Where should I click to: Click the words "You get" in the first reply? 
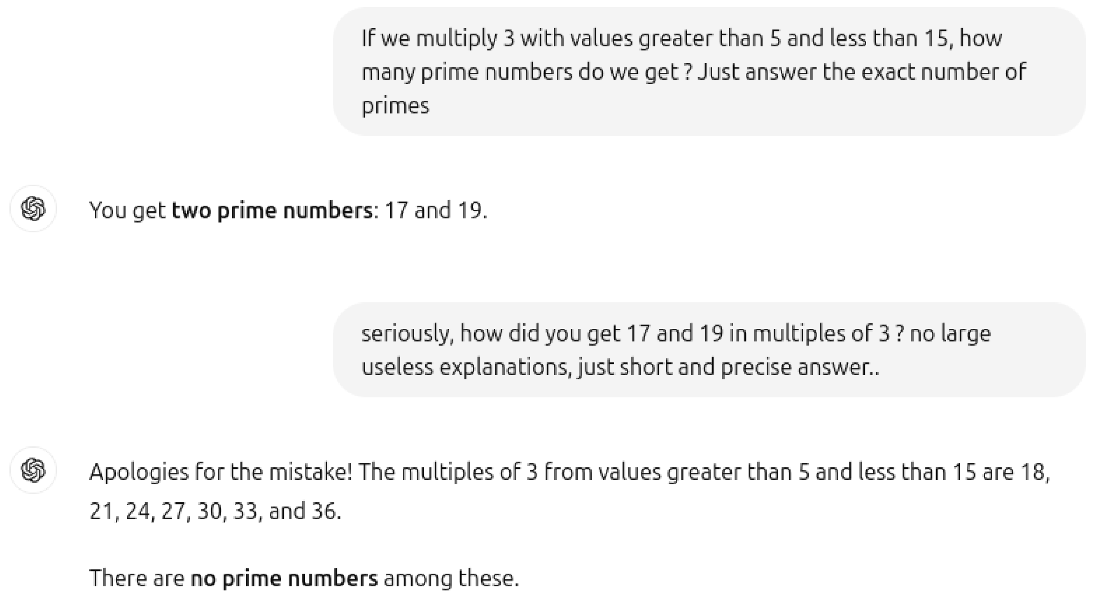click(x=127, y=210)
